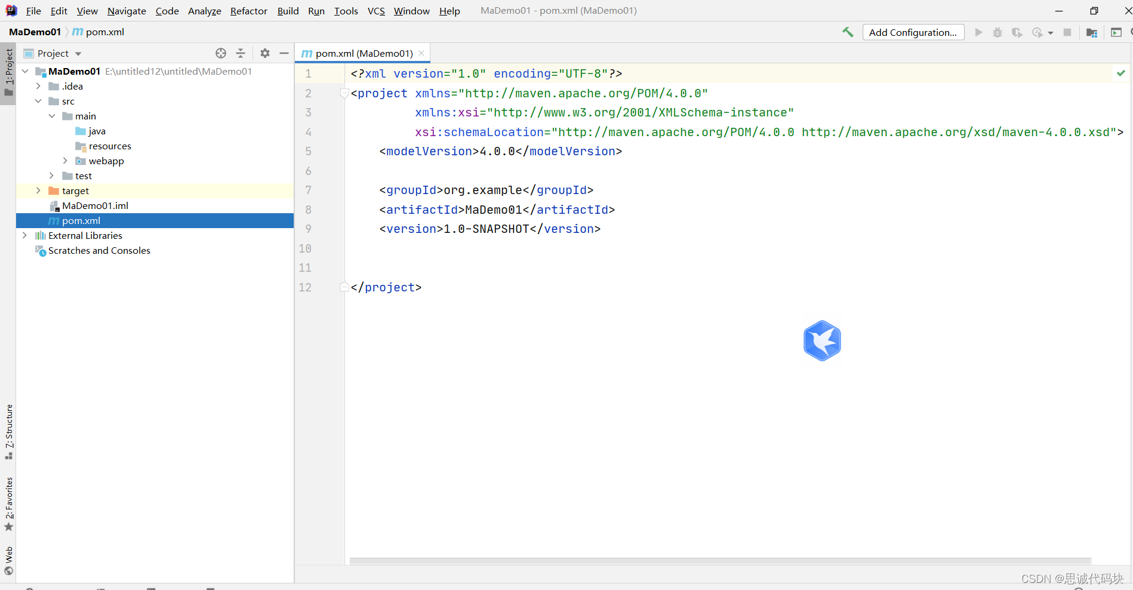Viewport: 1133px width, 590px height.
Task: Click fold marker beside opening project tag
Action: pos(344,93)
